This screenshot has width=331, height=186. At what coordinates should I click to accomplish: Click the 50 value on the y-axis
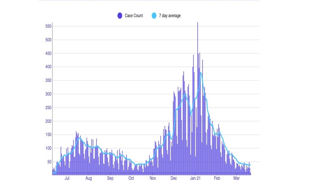(x=49, y=162)
